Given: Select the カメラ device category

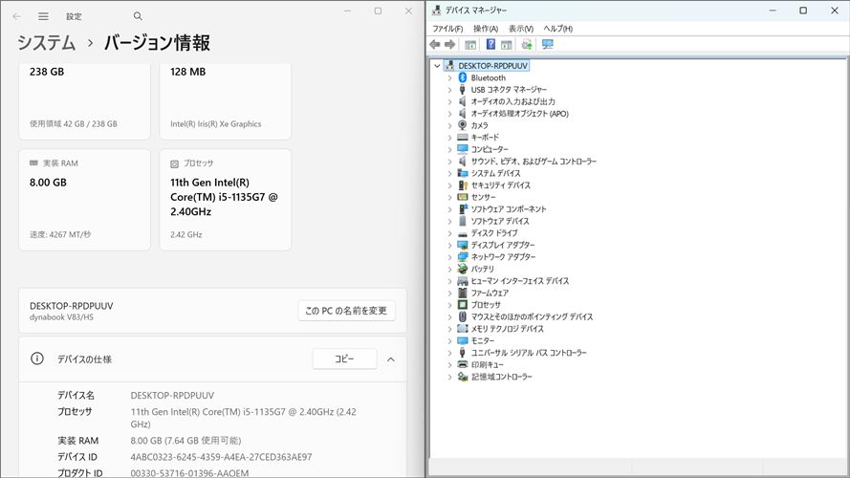Looking at the screenshot, I should point(479,125).
